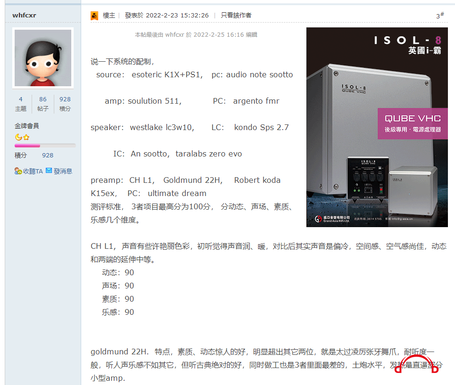Send message via 發消息 link

(63, 171)
